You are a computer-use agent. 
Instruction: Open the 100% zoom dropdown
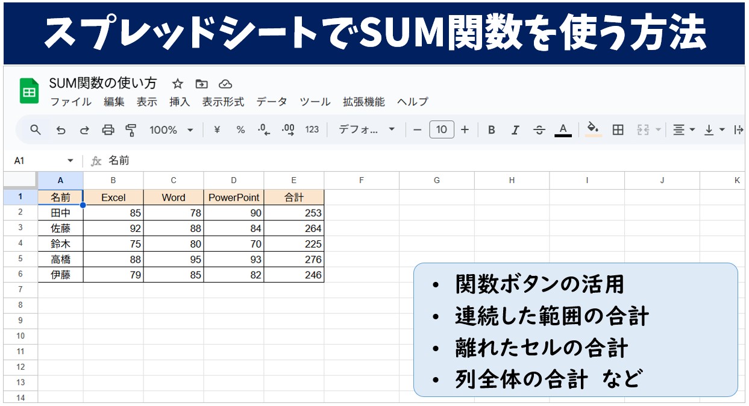[x=172, y=130]
